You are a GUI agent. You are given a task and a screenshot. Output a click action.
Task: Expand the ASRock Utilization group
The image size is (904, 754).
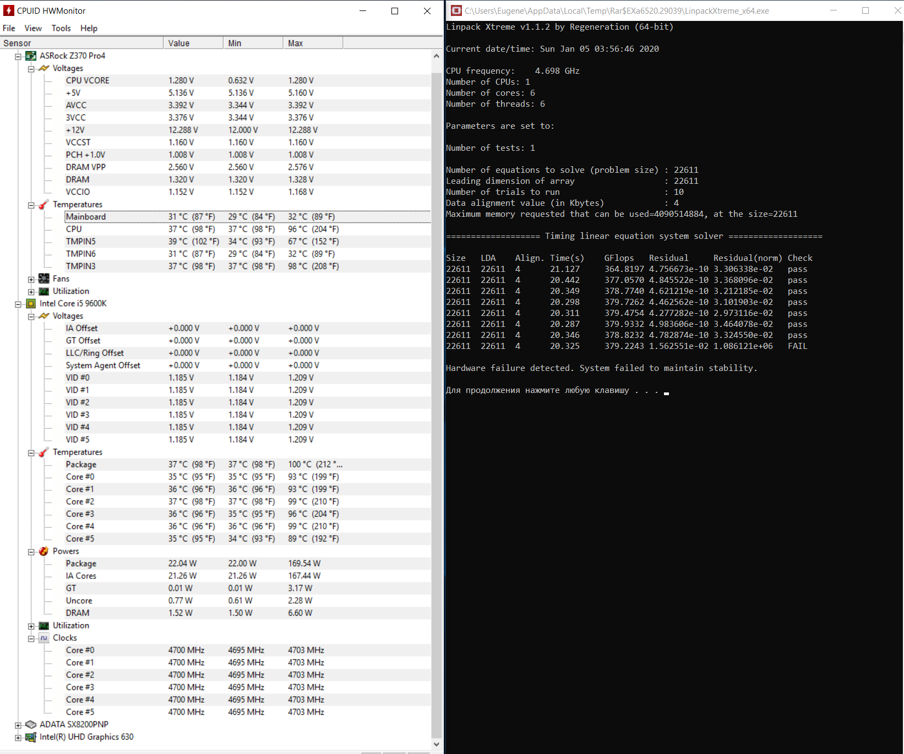(x=31, y=292)
